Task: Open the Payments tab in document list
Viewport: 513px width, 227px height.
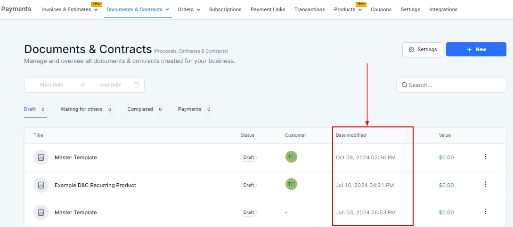Action: pos(189,109)
